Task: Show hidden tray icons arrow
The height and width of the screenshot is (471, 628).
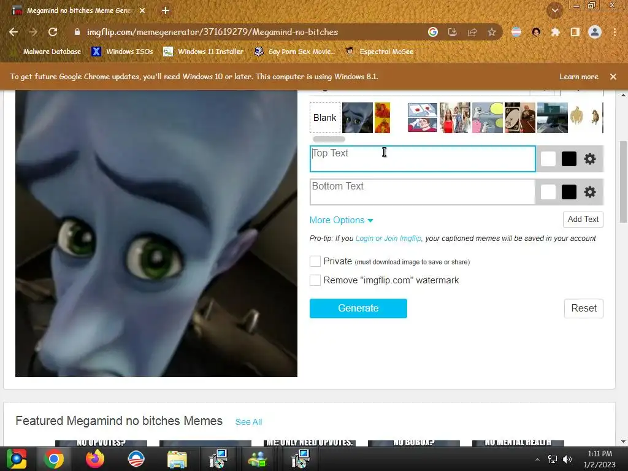Action: 537,459
